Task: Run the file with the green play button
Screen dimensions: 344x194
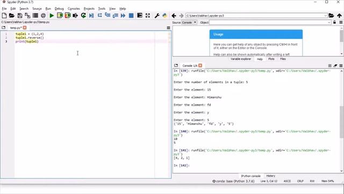Action: tap(52, 16)
